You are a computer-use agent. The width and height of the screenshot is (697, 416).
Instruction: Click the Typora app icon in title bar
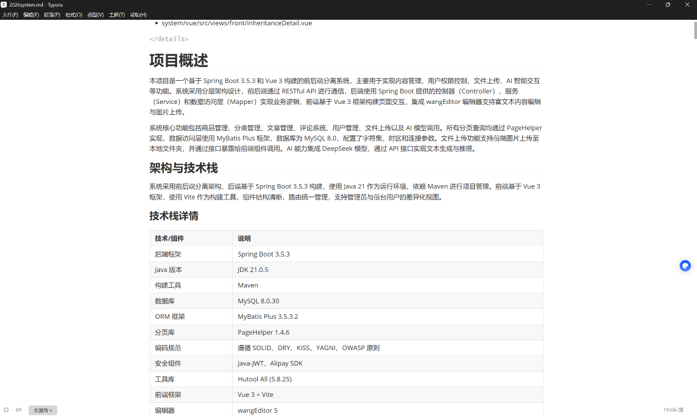[4, 4]
